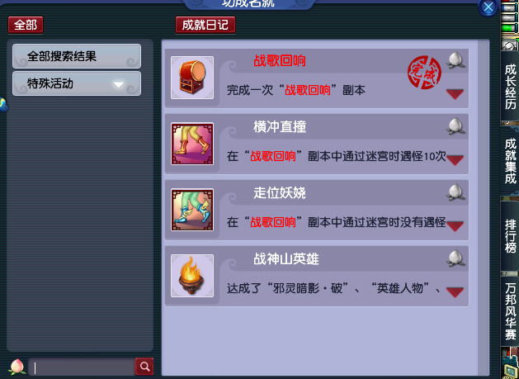The width and height of the screenshot is (519, 379).
Task: Expand the 横冲直撞 achievement details arrow
Action: click(x=455, y=160)
